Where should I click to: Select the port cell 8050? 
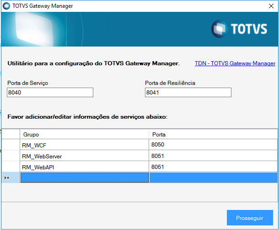tap(213, 145)
